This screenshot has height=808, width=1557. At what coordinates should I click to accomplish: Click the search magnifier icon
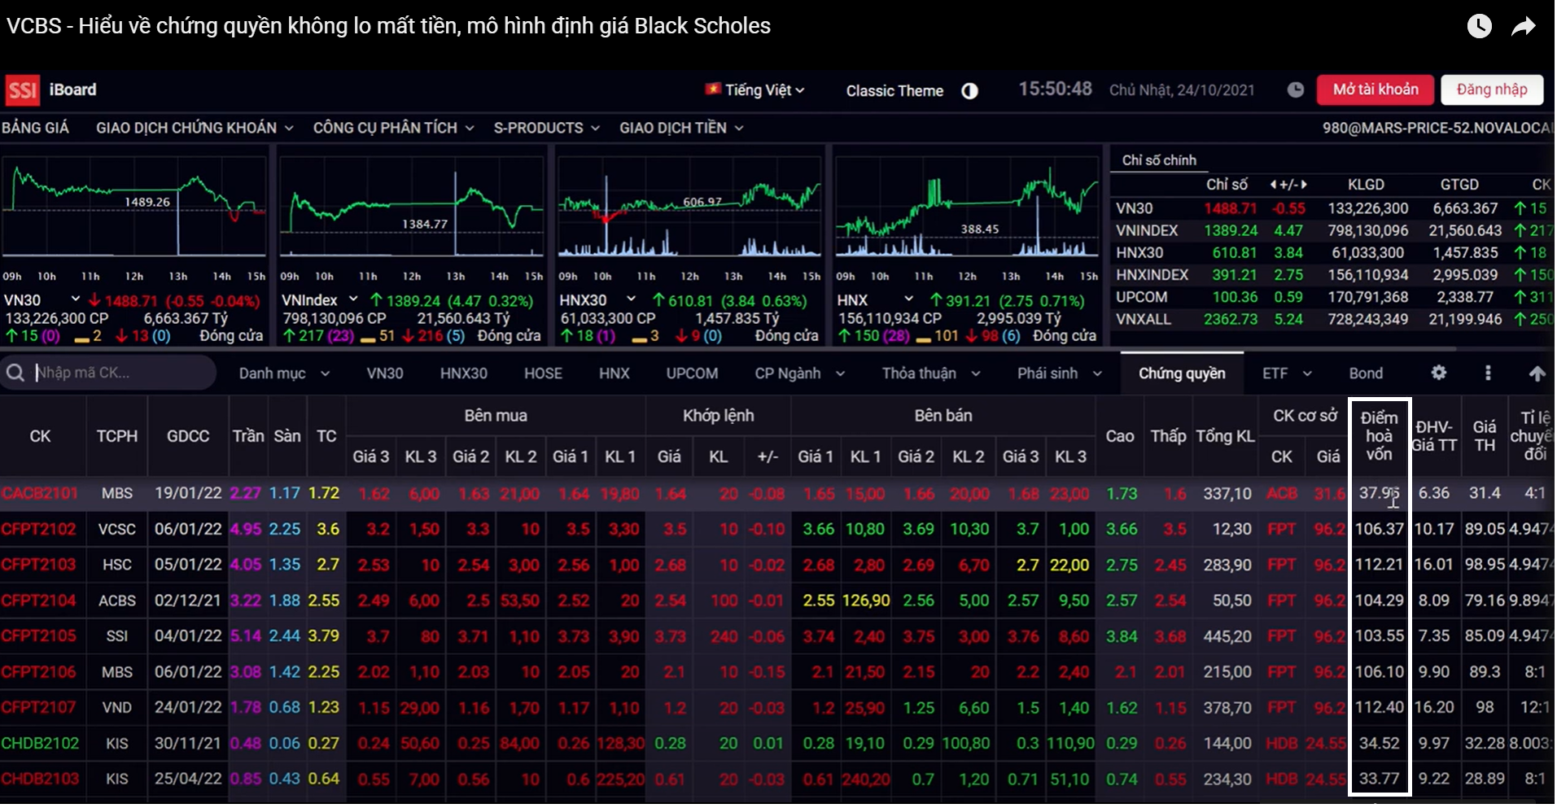[15, 373]
